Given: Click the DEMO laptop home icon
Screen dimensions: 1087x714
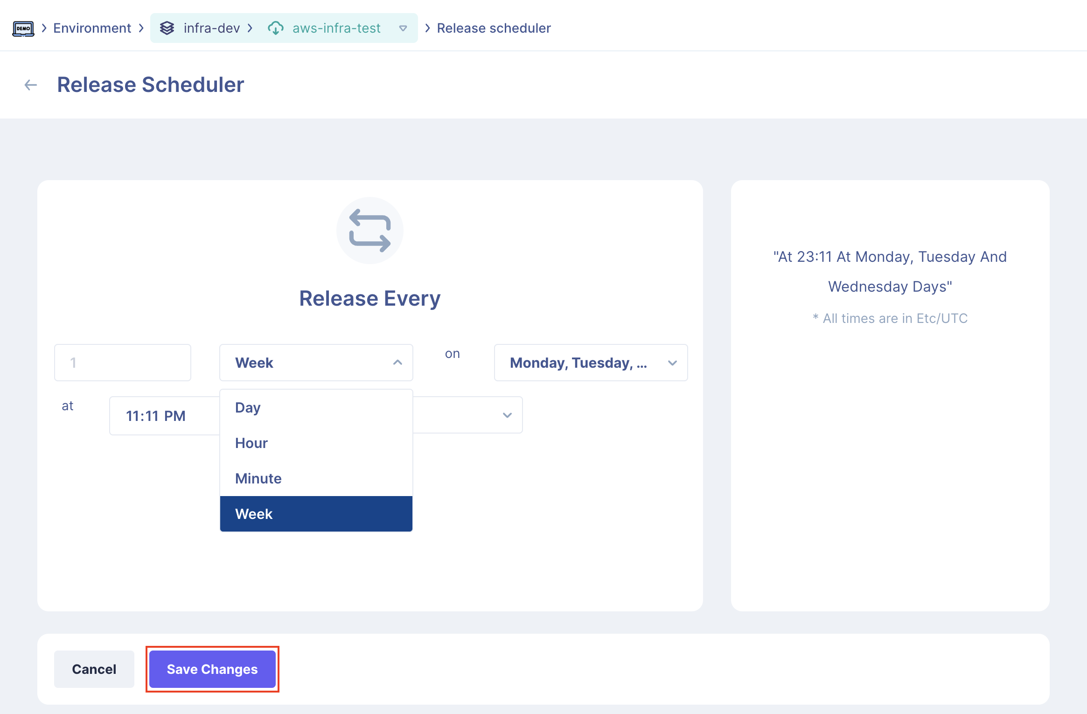Looking at the screenshot, I should click(x=23, y=28).
